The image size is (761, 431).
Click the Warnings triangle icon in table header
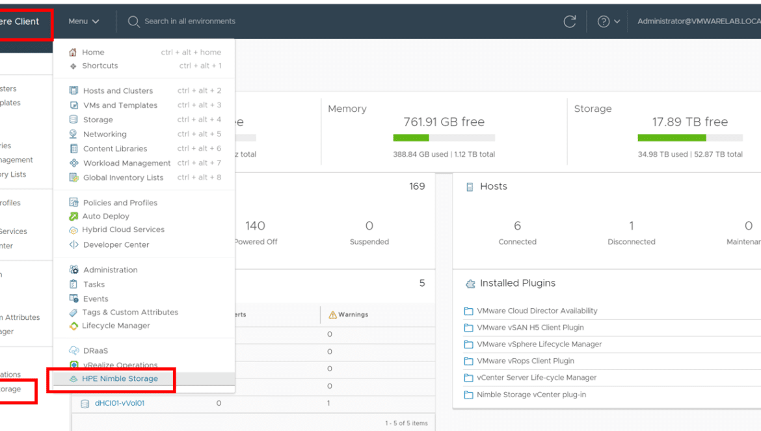(332, 315)
